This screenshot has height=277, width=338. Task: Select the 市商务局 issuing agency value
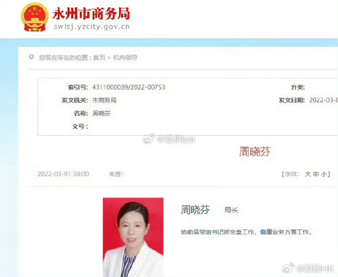(105, 100)
